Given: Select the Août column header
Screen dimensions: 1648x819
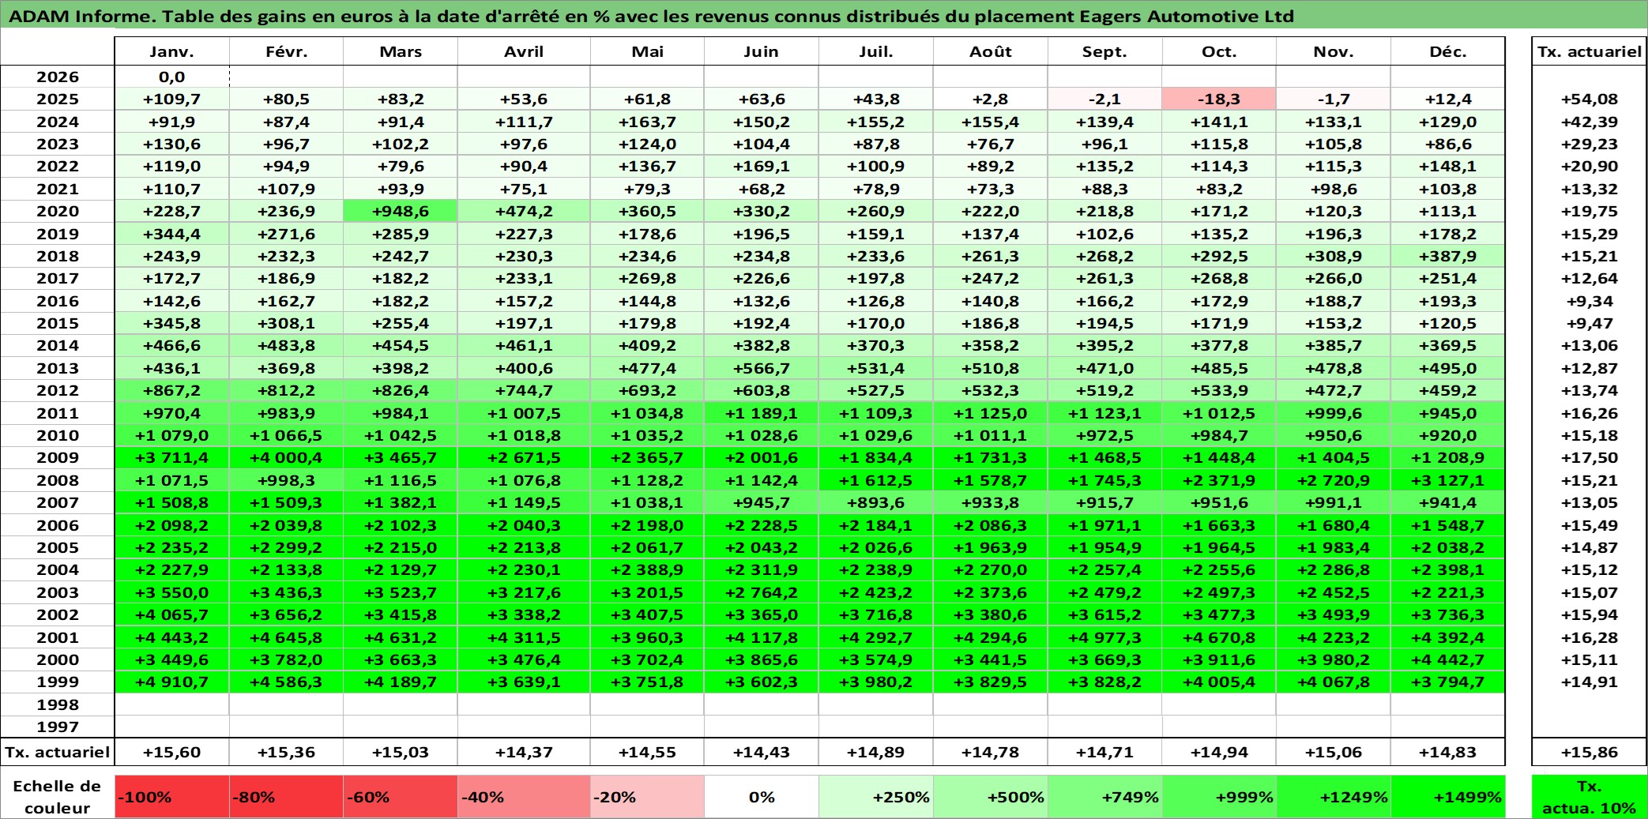Looking at the screenshot, I should pos(991,51).
